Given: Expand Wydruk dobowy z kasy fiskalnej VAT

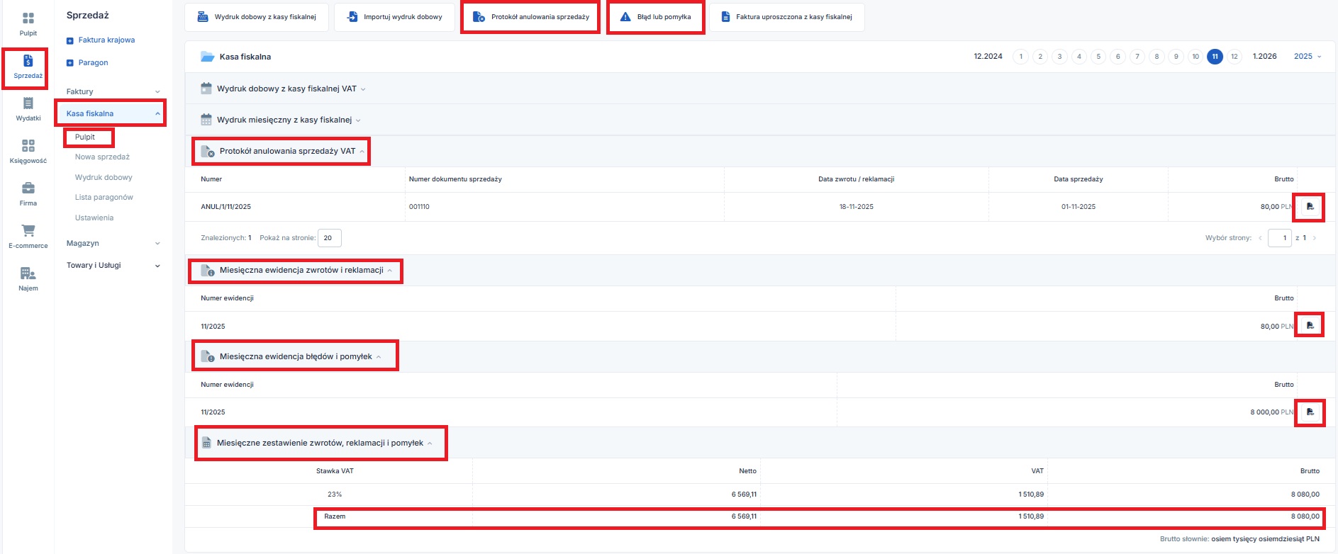Looking at the screenshot, I should (x=287, y=89).
